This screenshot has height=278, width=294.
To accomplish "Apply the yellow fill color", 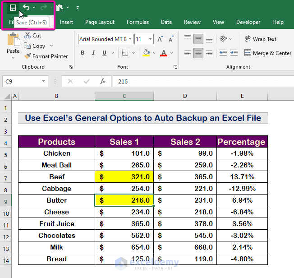I will pyautogui.click(x=146, y=53).
